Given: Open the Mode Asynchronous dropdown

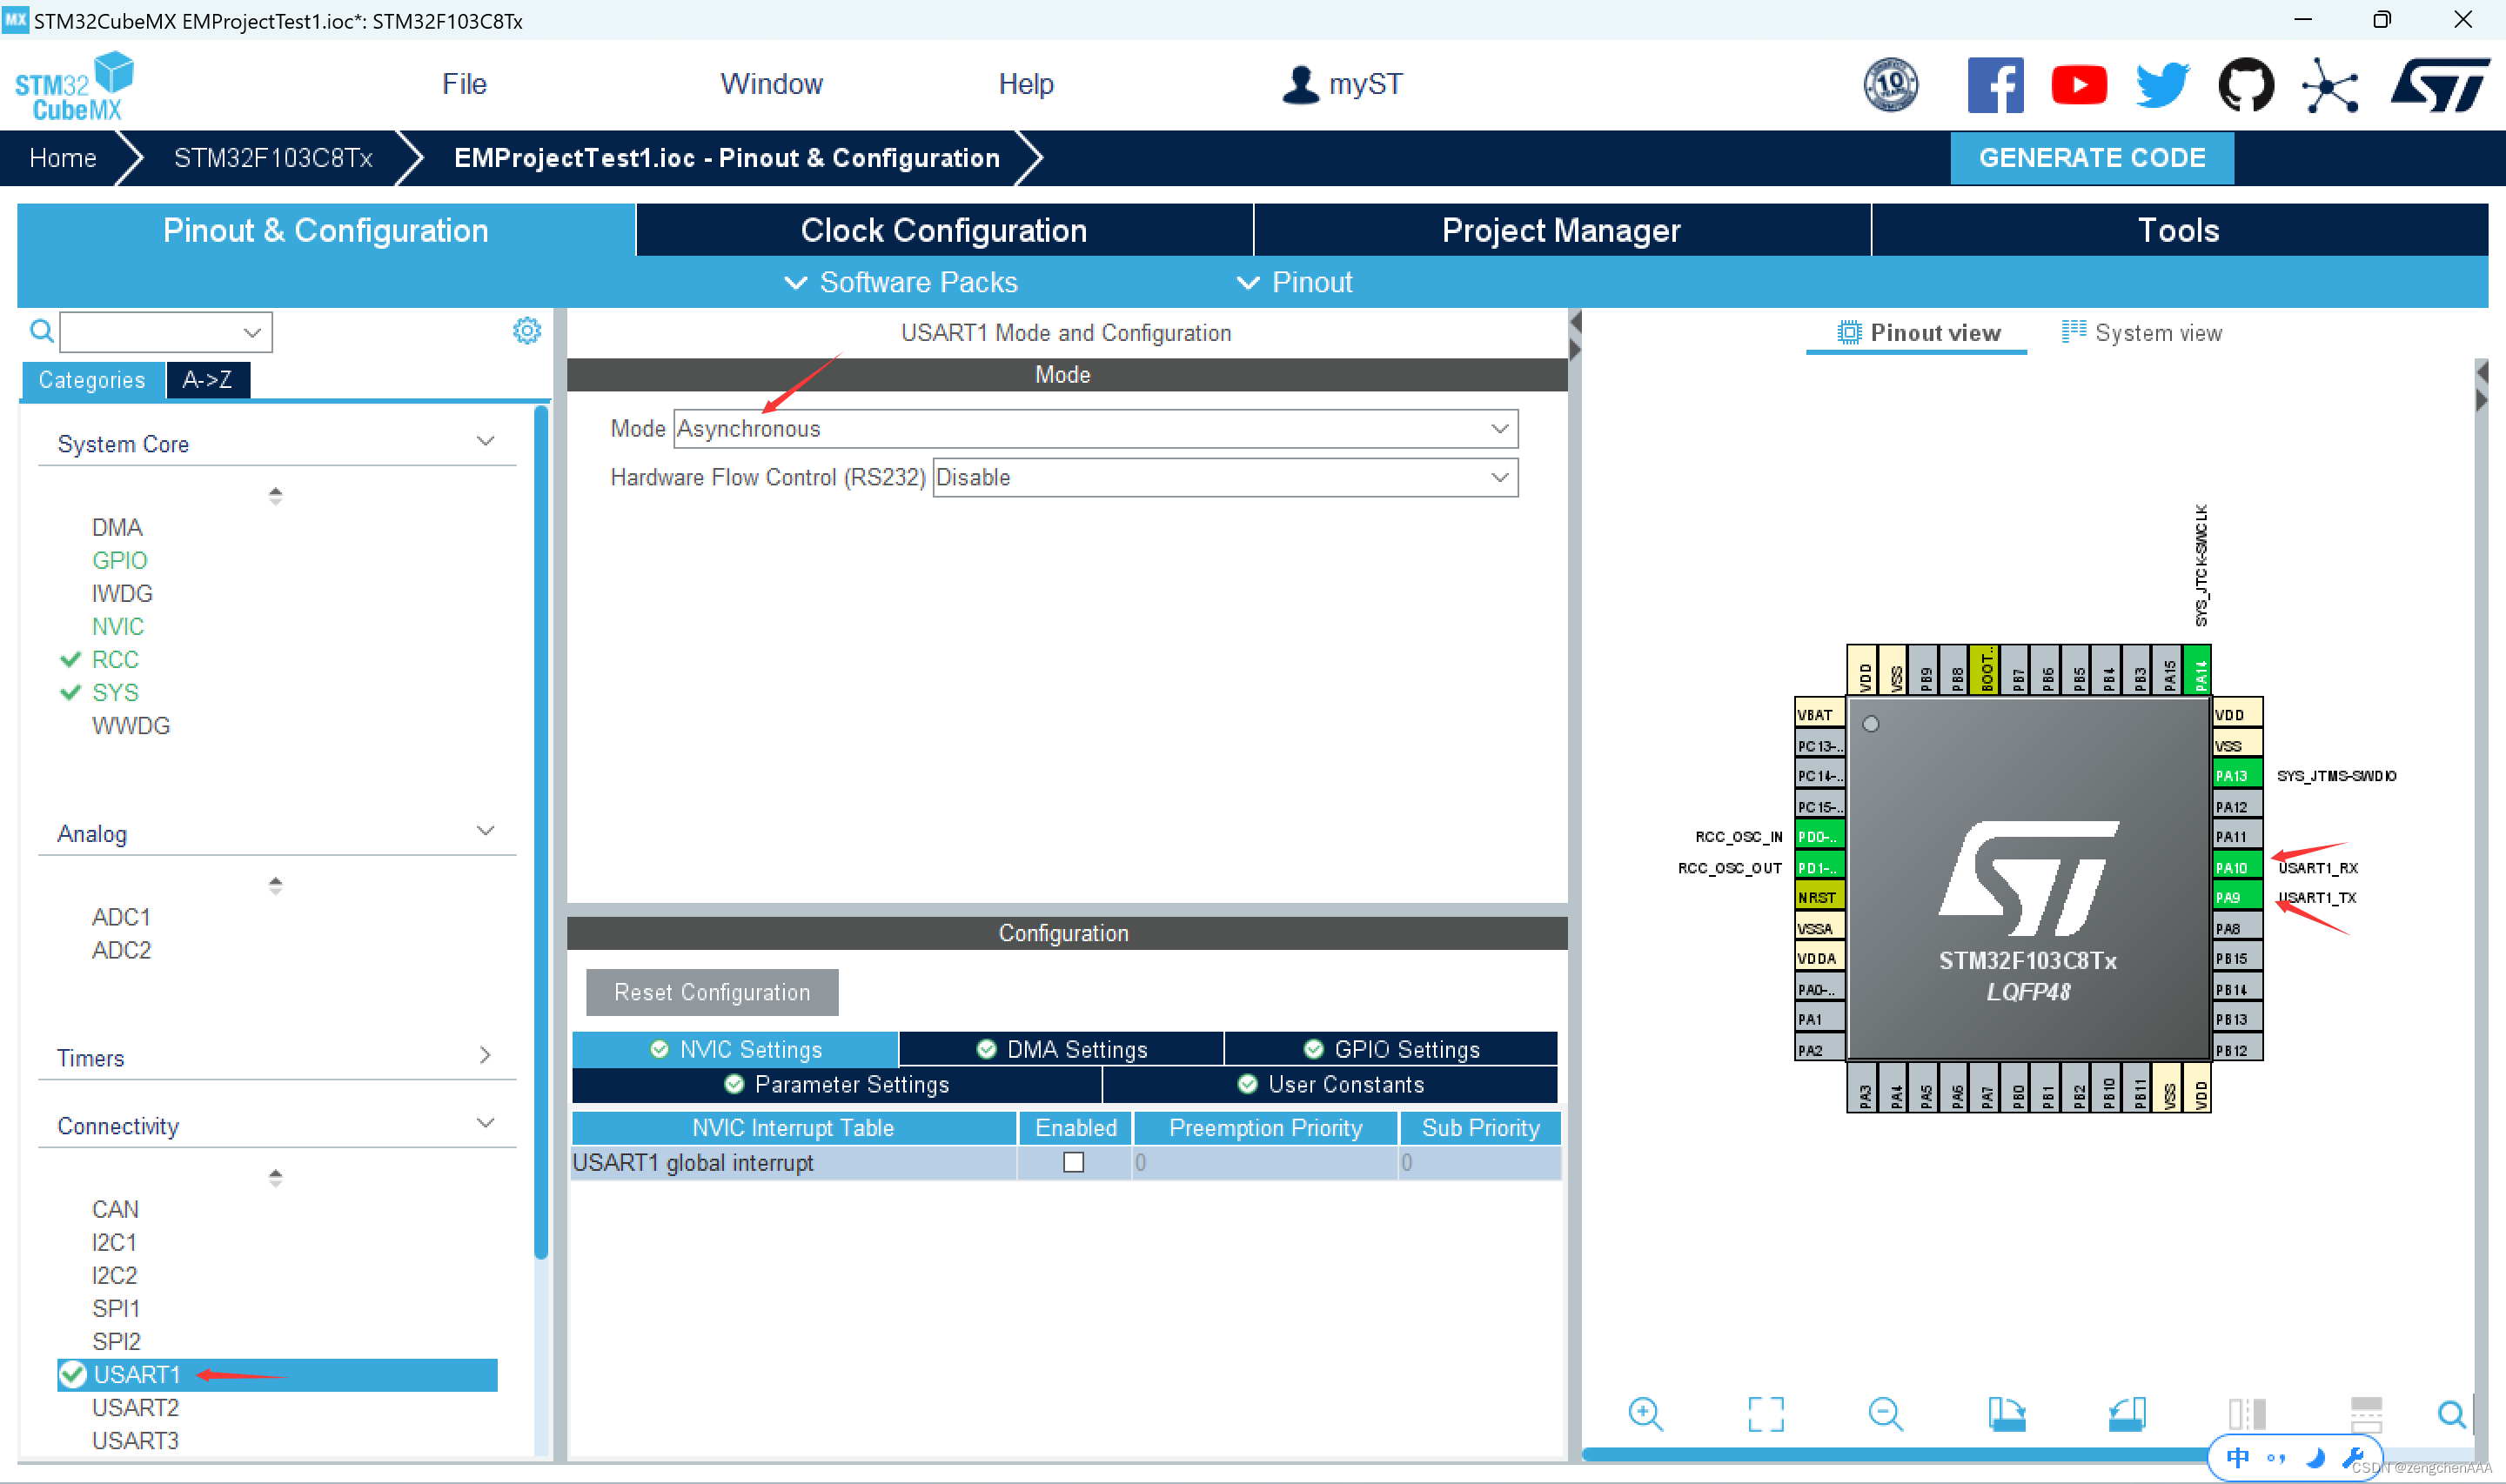Looking at the screenshot, I should click(1095, 428).
